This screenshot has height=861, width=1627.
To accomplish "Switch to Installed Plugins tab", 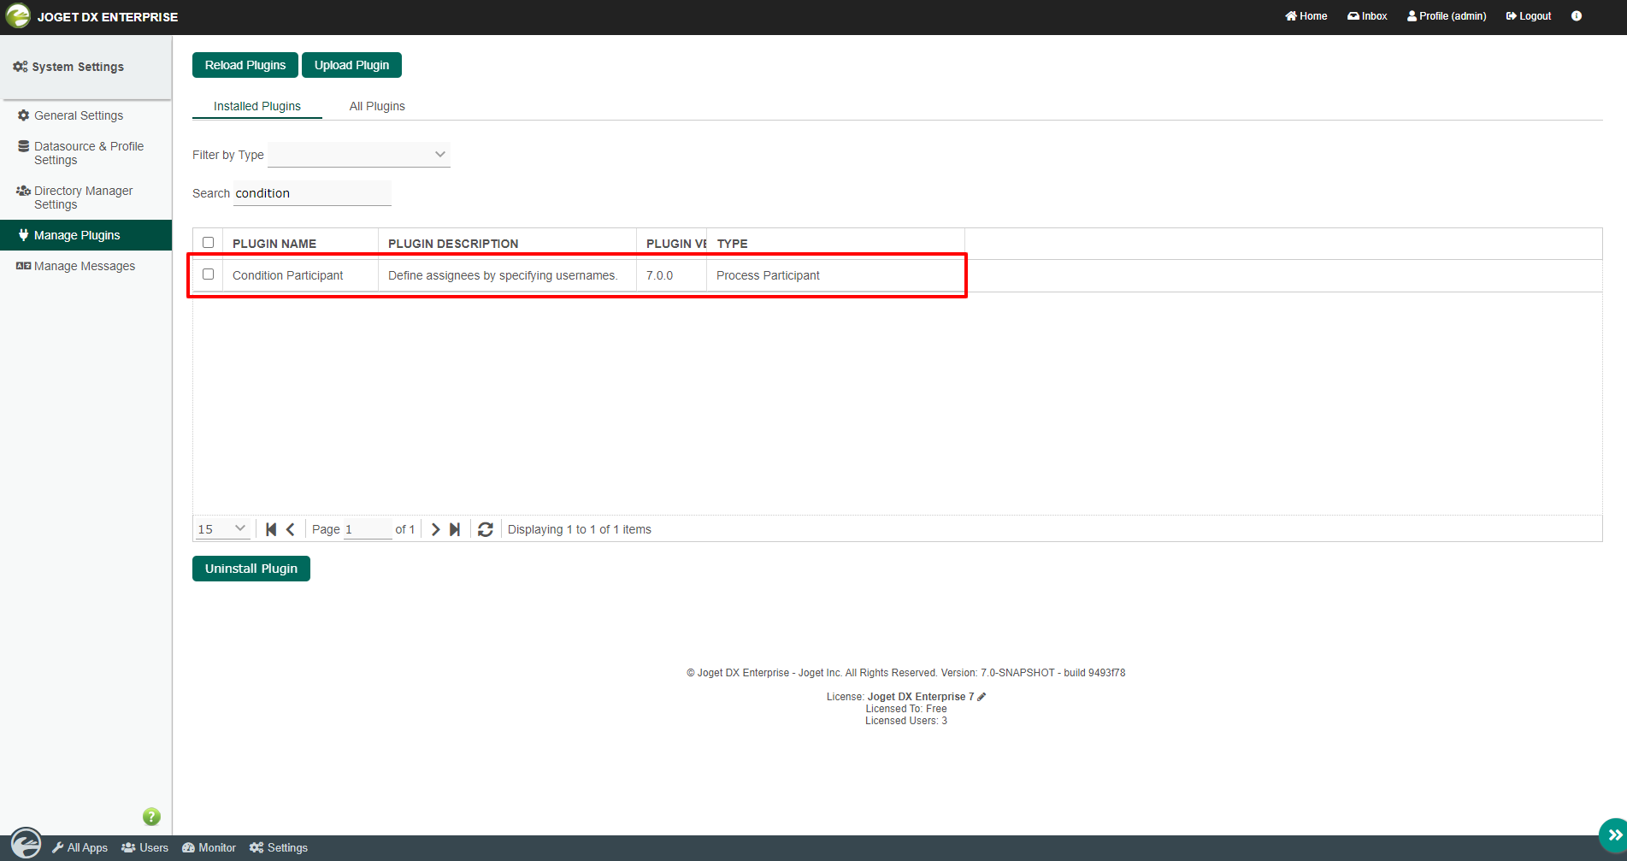I will (x=257, y=106).
